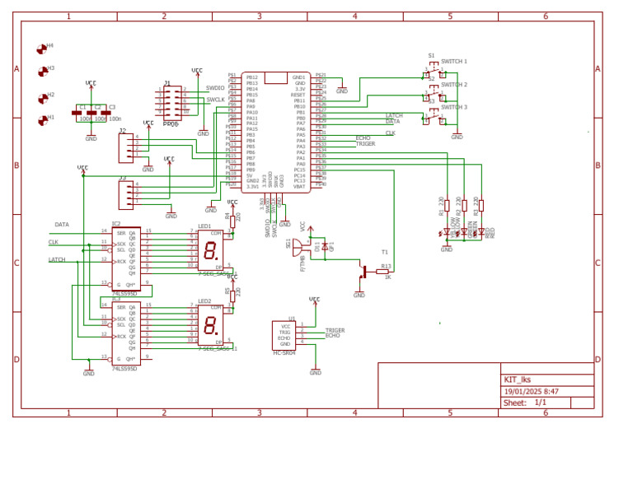Screen dimensions: 633x489
Task: Select the H3 mounting hole symbol
Action: point(43,72)
